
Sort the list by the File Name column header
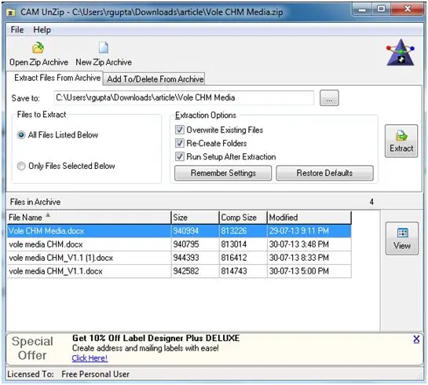(x=89, y=218)
